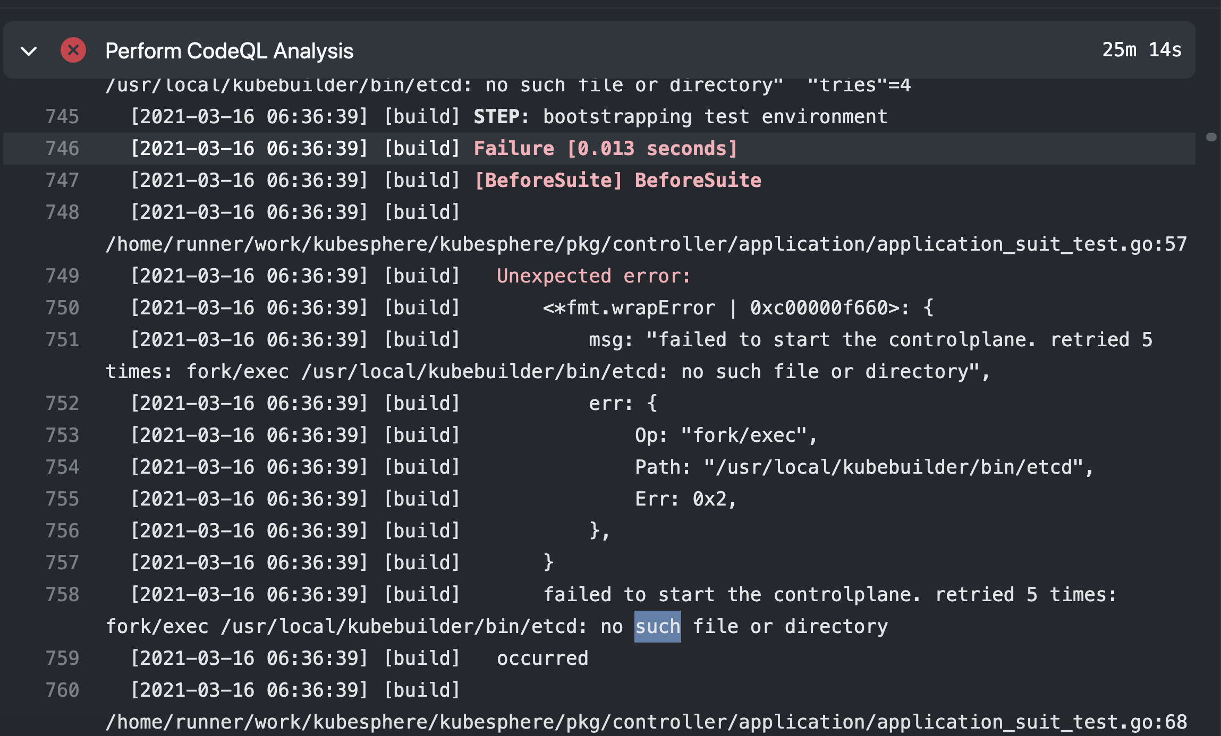Collapse the Perform CodeQL Analysis step
This screenshot has height=736, width=1221.
[x=30, y=50]
